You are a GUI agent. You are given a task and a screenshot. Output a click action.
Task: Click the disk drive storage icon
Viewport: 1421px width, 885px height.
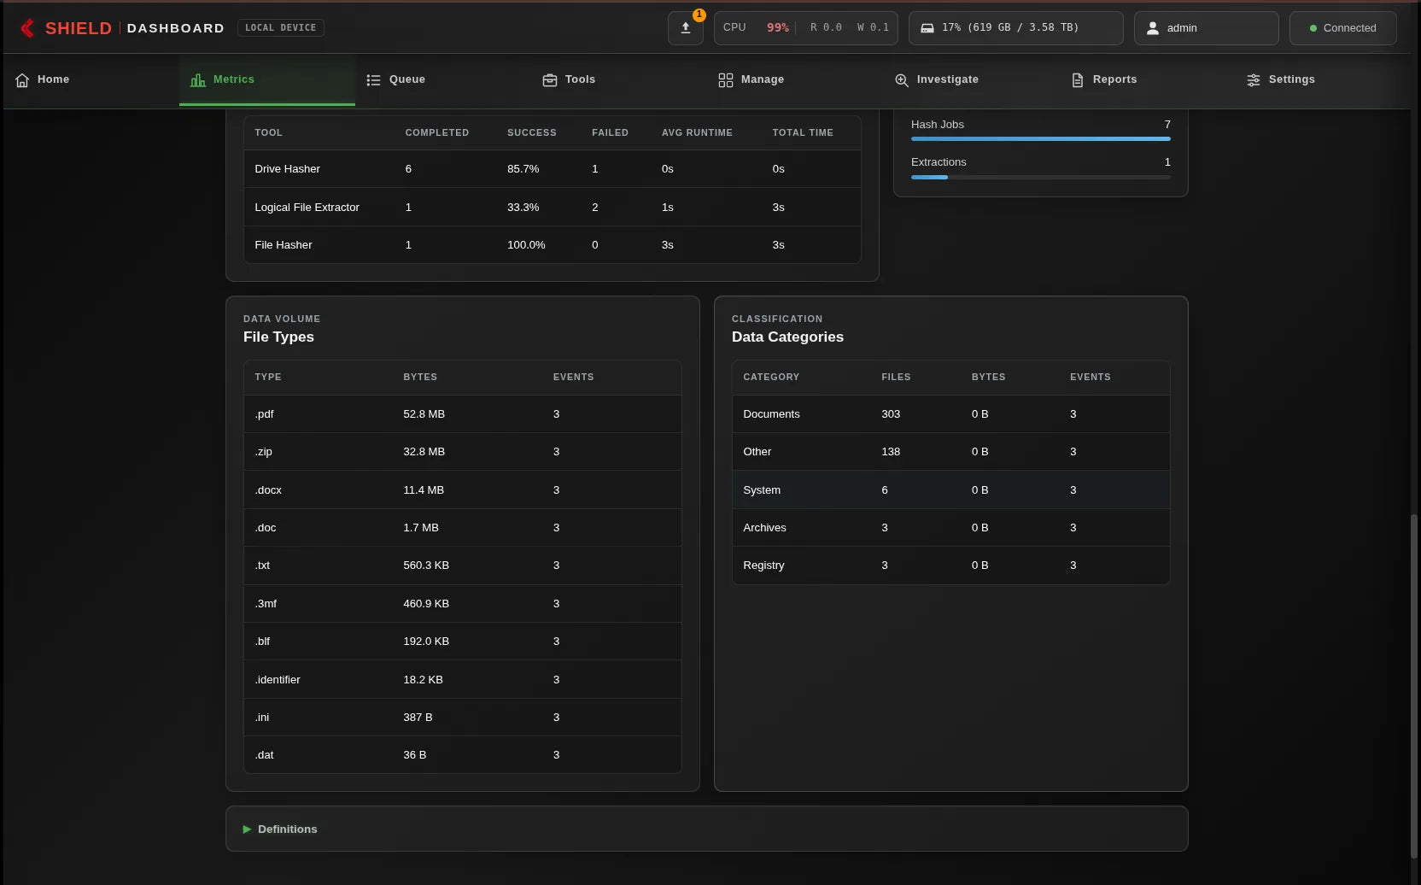point(927,28)
